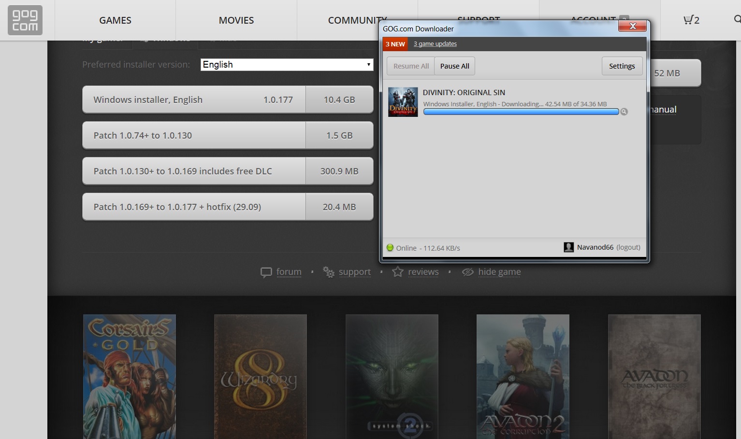Open the GAMES menu
This screenshot has width=741, height=439.
(115, 20)
